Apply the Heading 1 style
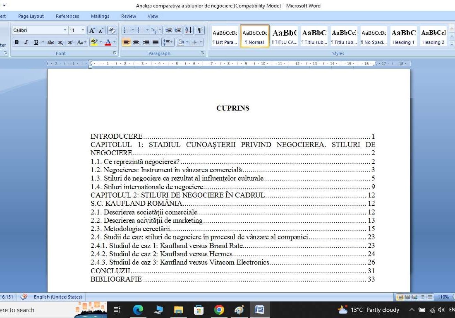Viewport: 455px width, 318px height. (x=403, y=36)
